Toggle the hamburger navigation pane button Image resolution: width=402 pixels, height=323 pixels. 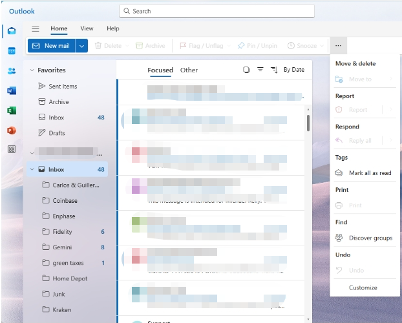pos(36,28)
